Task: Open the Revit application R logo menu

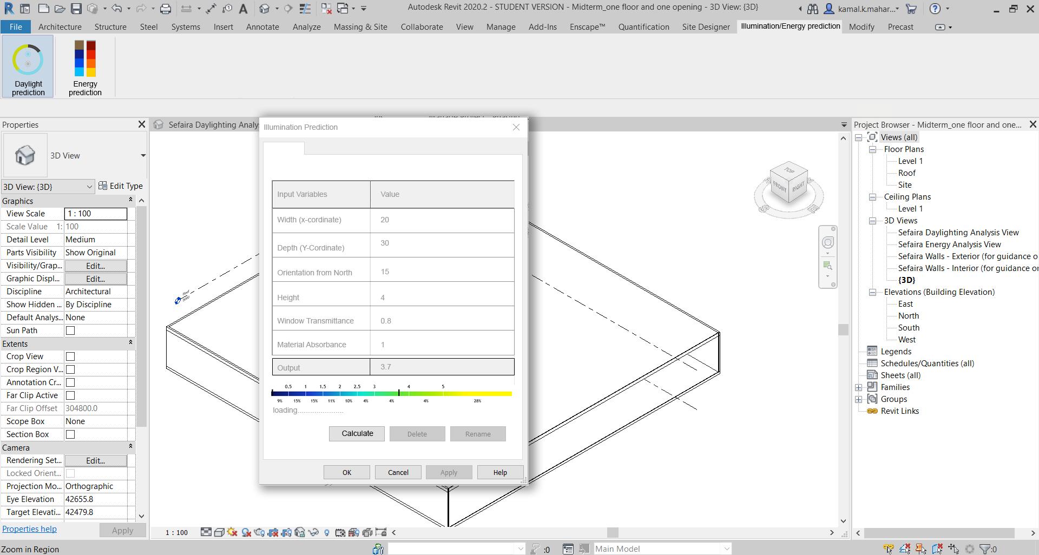Action: click(x=9, y=9)
